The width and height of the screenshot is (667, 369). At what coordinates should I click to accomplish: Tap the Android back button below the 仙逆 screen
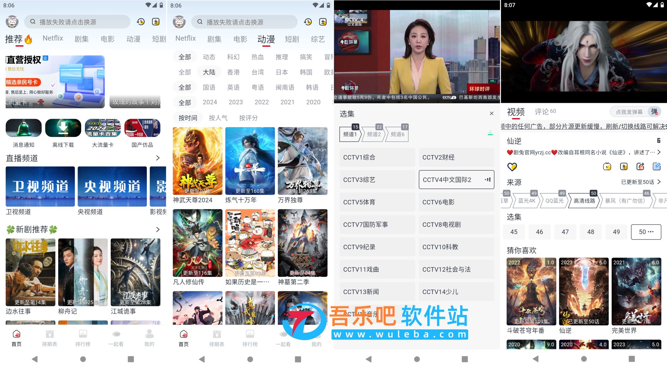tap(536, 359)
